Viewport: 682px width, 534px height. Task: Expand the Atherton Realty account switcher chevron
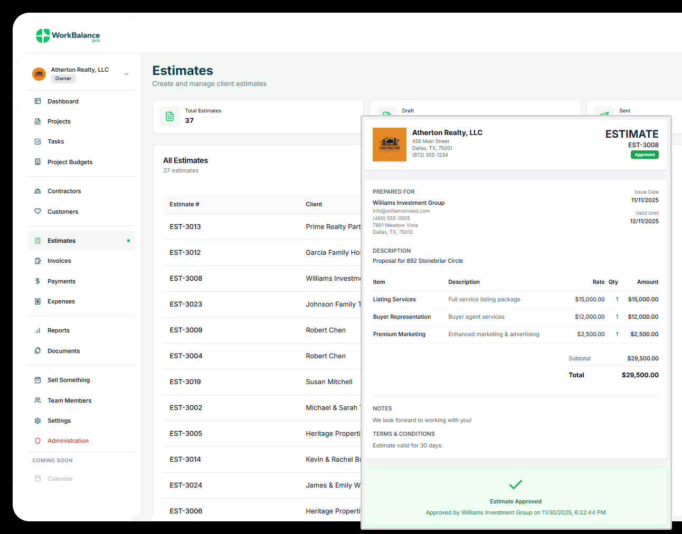tap(126, 74)
